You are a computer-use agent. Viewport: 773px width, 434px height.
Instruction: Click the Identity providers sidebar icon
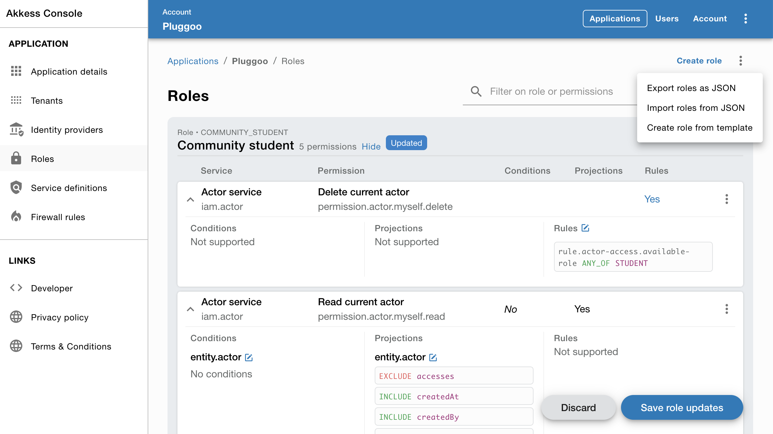(16, 129)
